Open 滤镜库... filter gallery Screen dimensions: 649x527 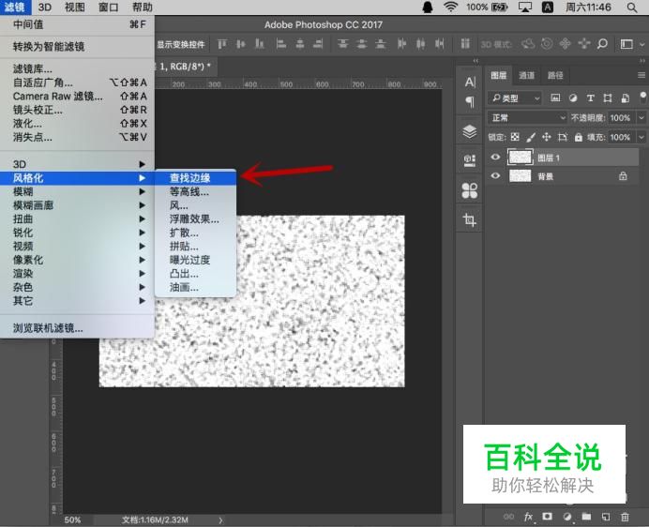(77, 68)
